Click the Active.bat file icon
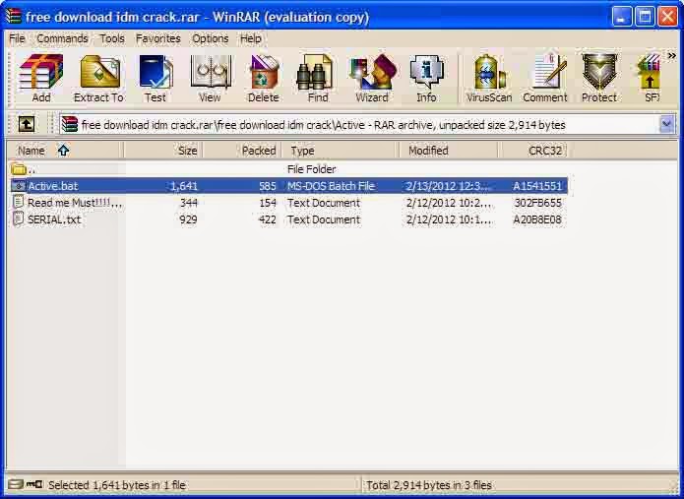 pos(19,186)
